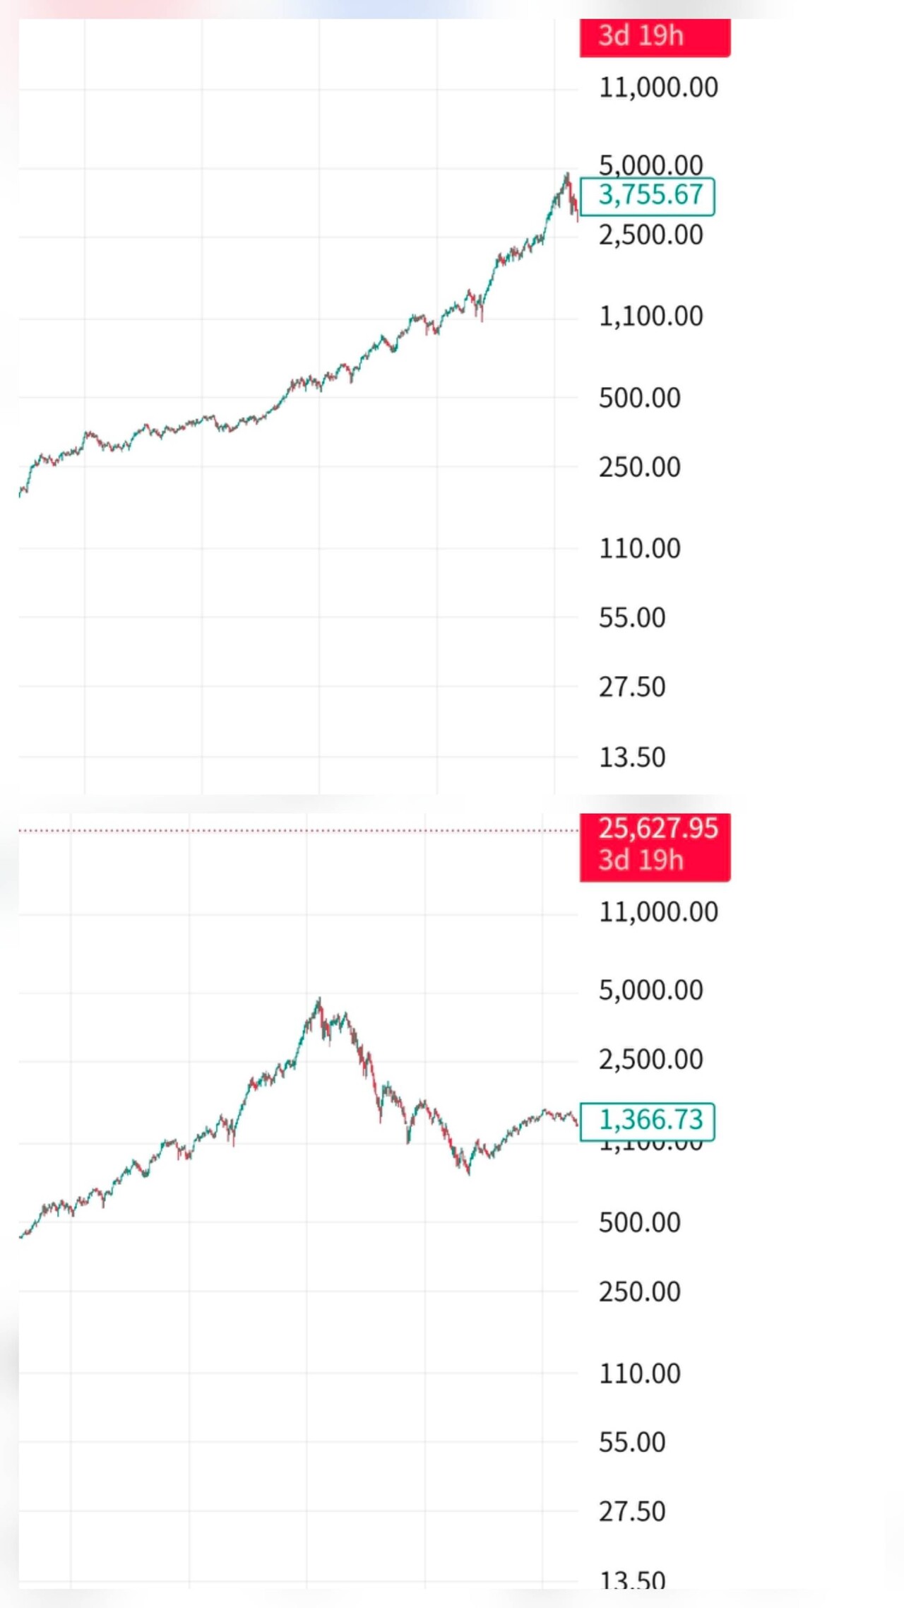This screenshot has width=904, height=1608.
Task: Click the top chart's 1,100.00 axis label
Action: (650, 316)
